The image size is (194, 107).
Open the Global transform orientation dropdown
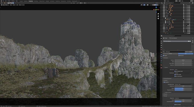(74, 3)
